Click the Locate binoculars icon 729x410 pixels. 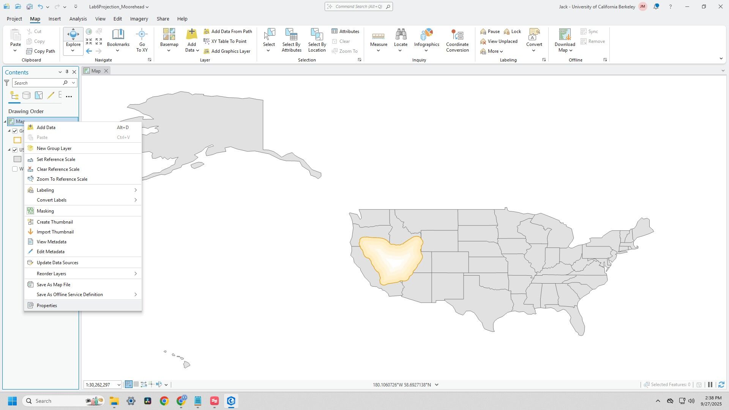(x=401, y=35)
